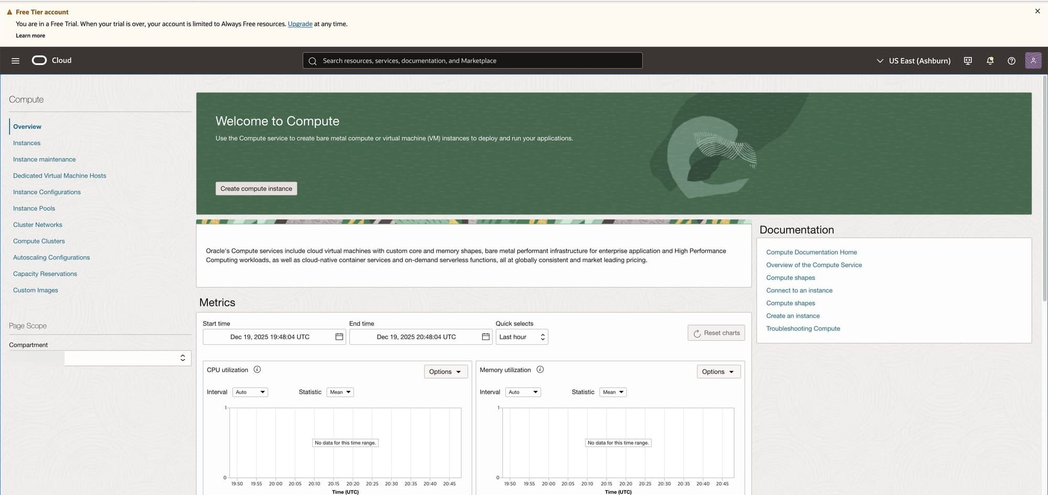Open the End time calendar picker
Screen dimensions: 1048x495
(485, 337)
